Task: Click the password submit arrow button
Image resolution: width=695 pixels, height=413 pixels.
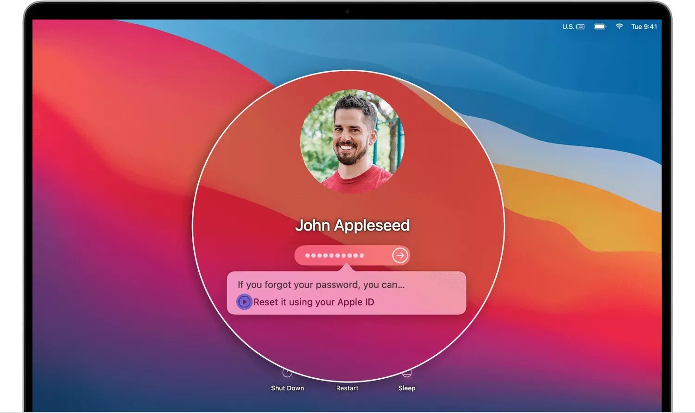Action: pyautogui.click(x=400, y=255)
